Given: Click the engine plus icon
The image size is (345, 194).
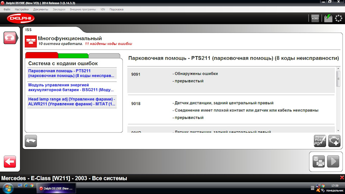Looking at the screenshot, I should [x=334, y=141].
